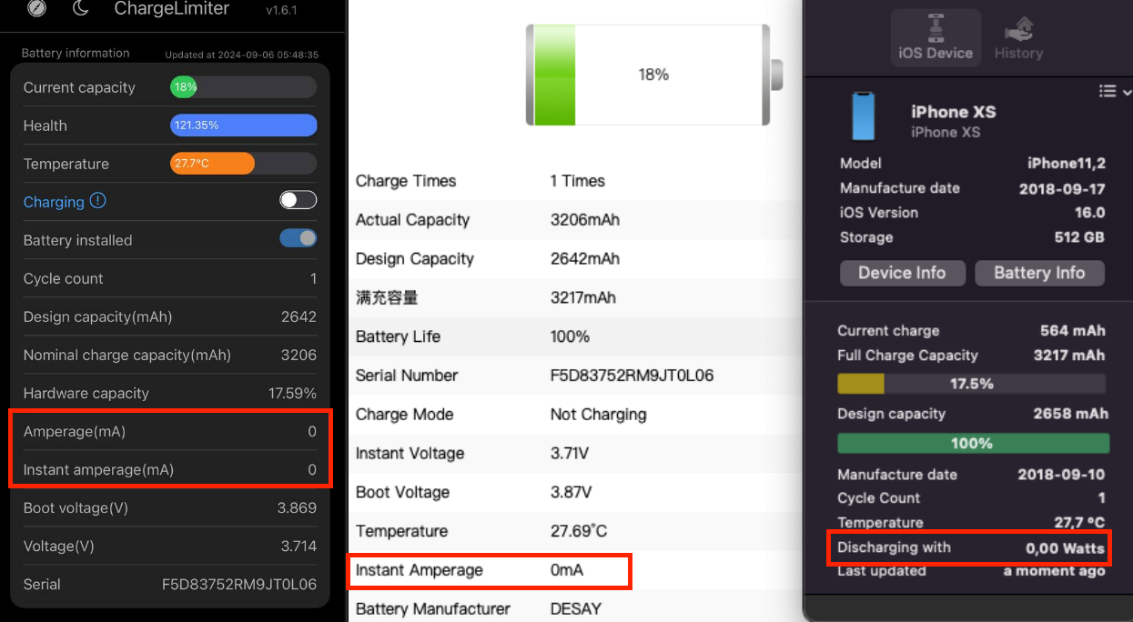Click the iPhone XS device image
Viewport: 1133px width, 622px height.
[x=862, y=115]
